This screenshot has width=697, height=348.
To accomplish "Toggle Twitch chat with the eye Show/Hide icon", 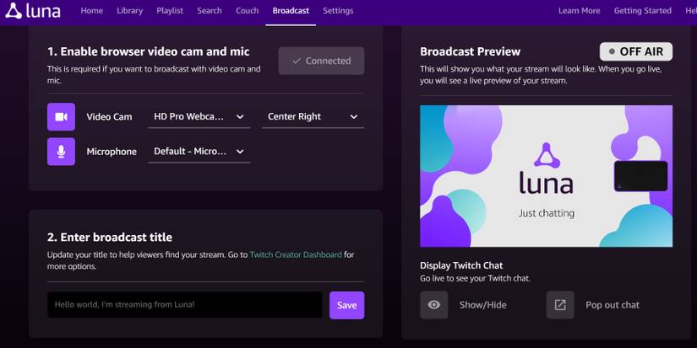I will (x=434, y=304).
